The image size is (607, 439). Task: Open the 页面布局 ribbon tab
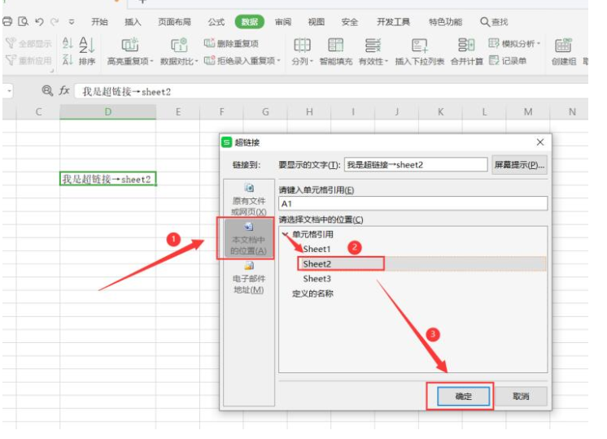[177, 22]
